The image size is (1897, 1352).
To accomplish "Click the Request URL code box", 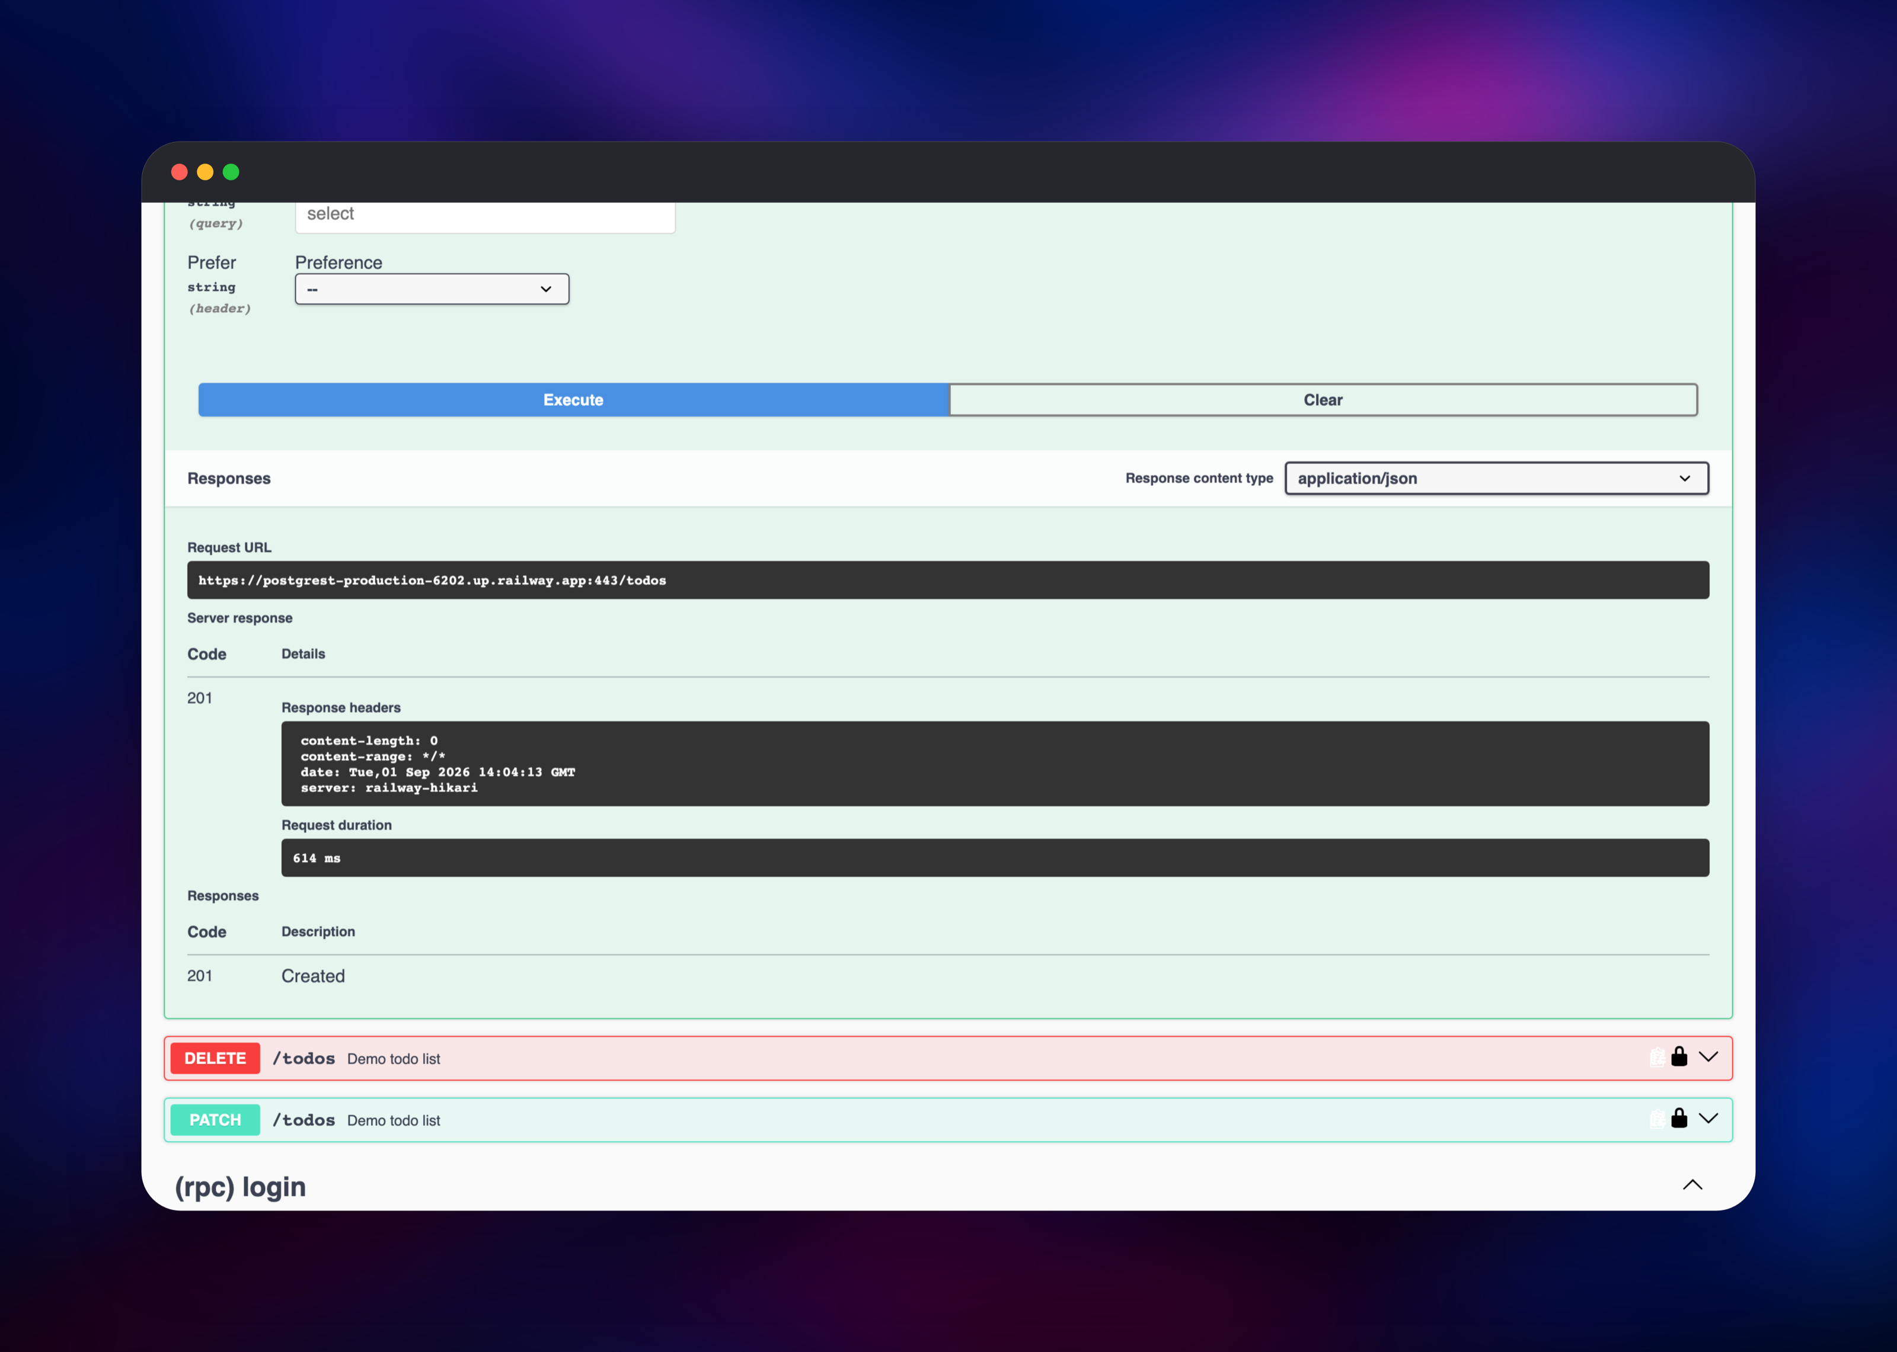I will tap(948, 580).
